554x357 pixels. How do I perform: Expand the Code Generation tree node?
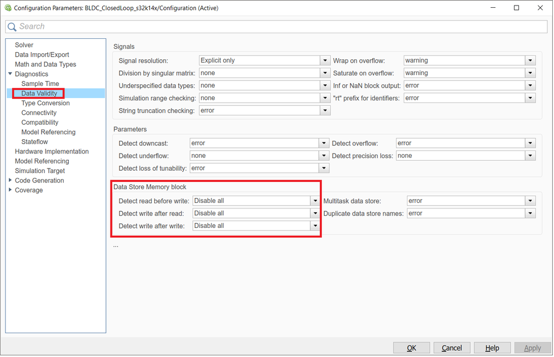click(10, 181)
